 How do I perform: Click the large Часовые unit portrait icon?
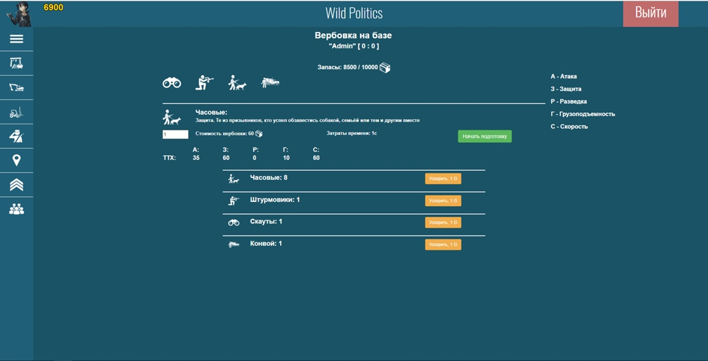click(171, 117)
